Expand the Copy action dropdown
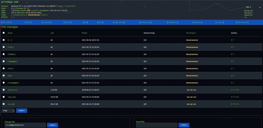 [8, 111]
